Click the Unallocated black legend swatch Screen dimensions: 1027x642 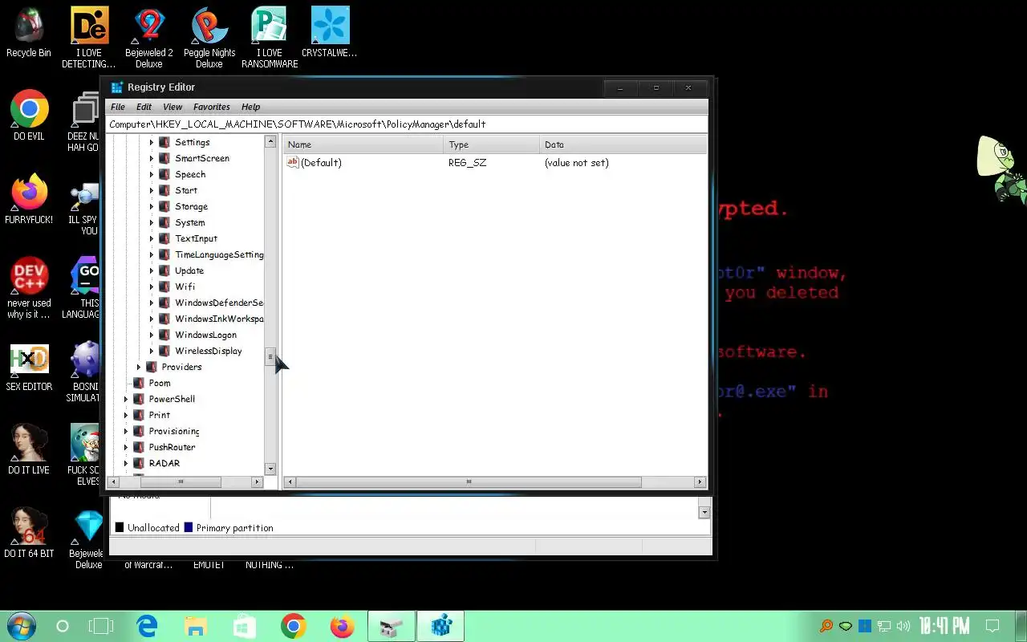(120, 527)
